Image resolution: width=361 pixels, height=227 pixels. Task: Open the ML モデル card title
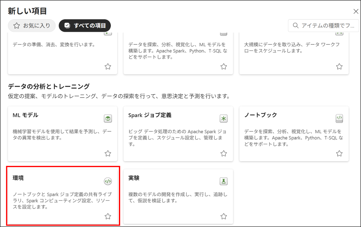25,115
